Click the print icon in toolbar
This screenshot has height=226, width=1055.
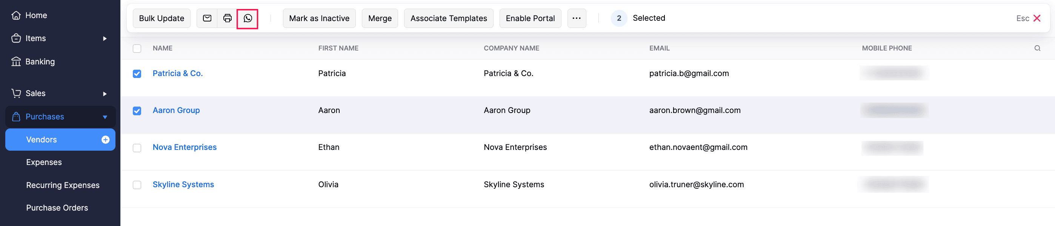click(x=227, y=18)
